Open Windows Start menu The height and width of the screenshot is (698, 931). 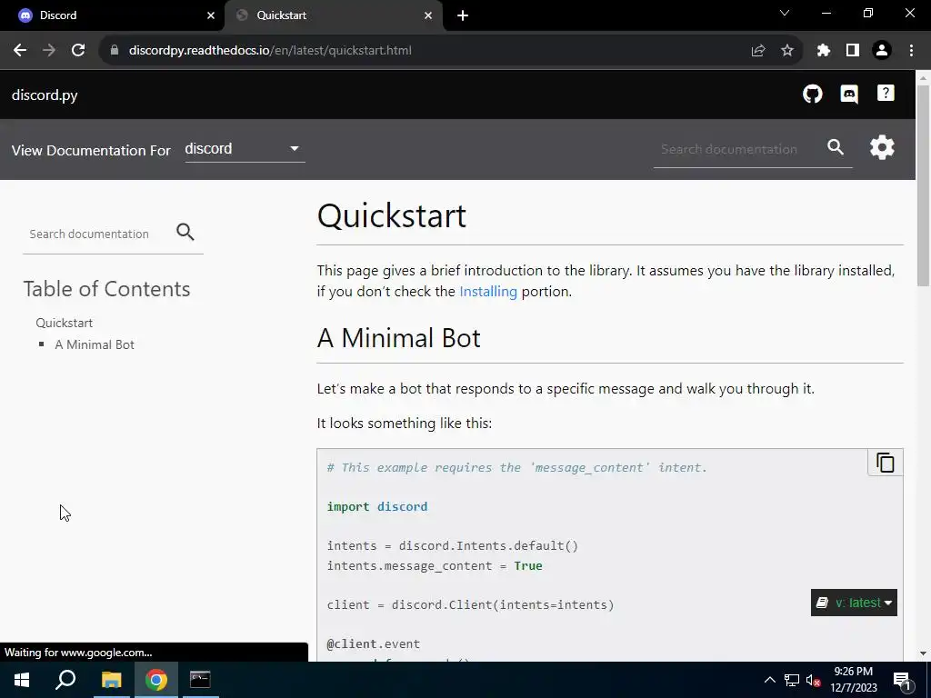[x=22, y=680]
